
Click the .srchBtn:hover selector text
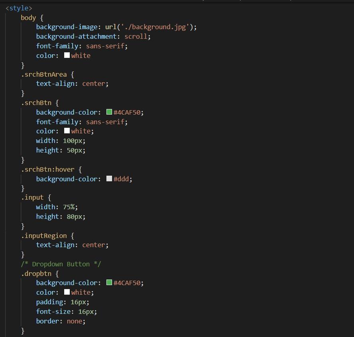(x=48, y=169)
